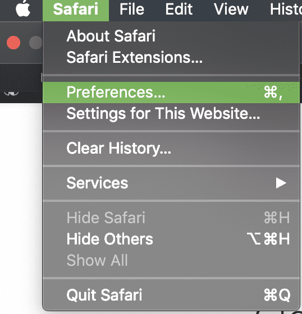Open the View menu
Screen dimensions: 302x314
point(231,9)
